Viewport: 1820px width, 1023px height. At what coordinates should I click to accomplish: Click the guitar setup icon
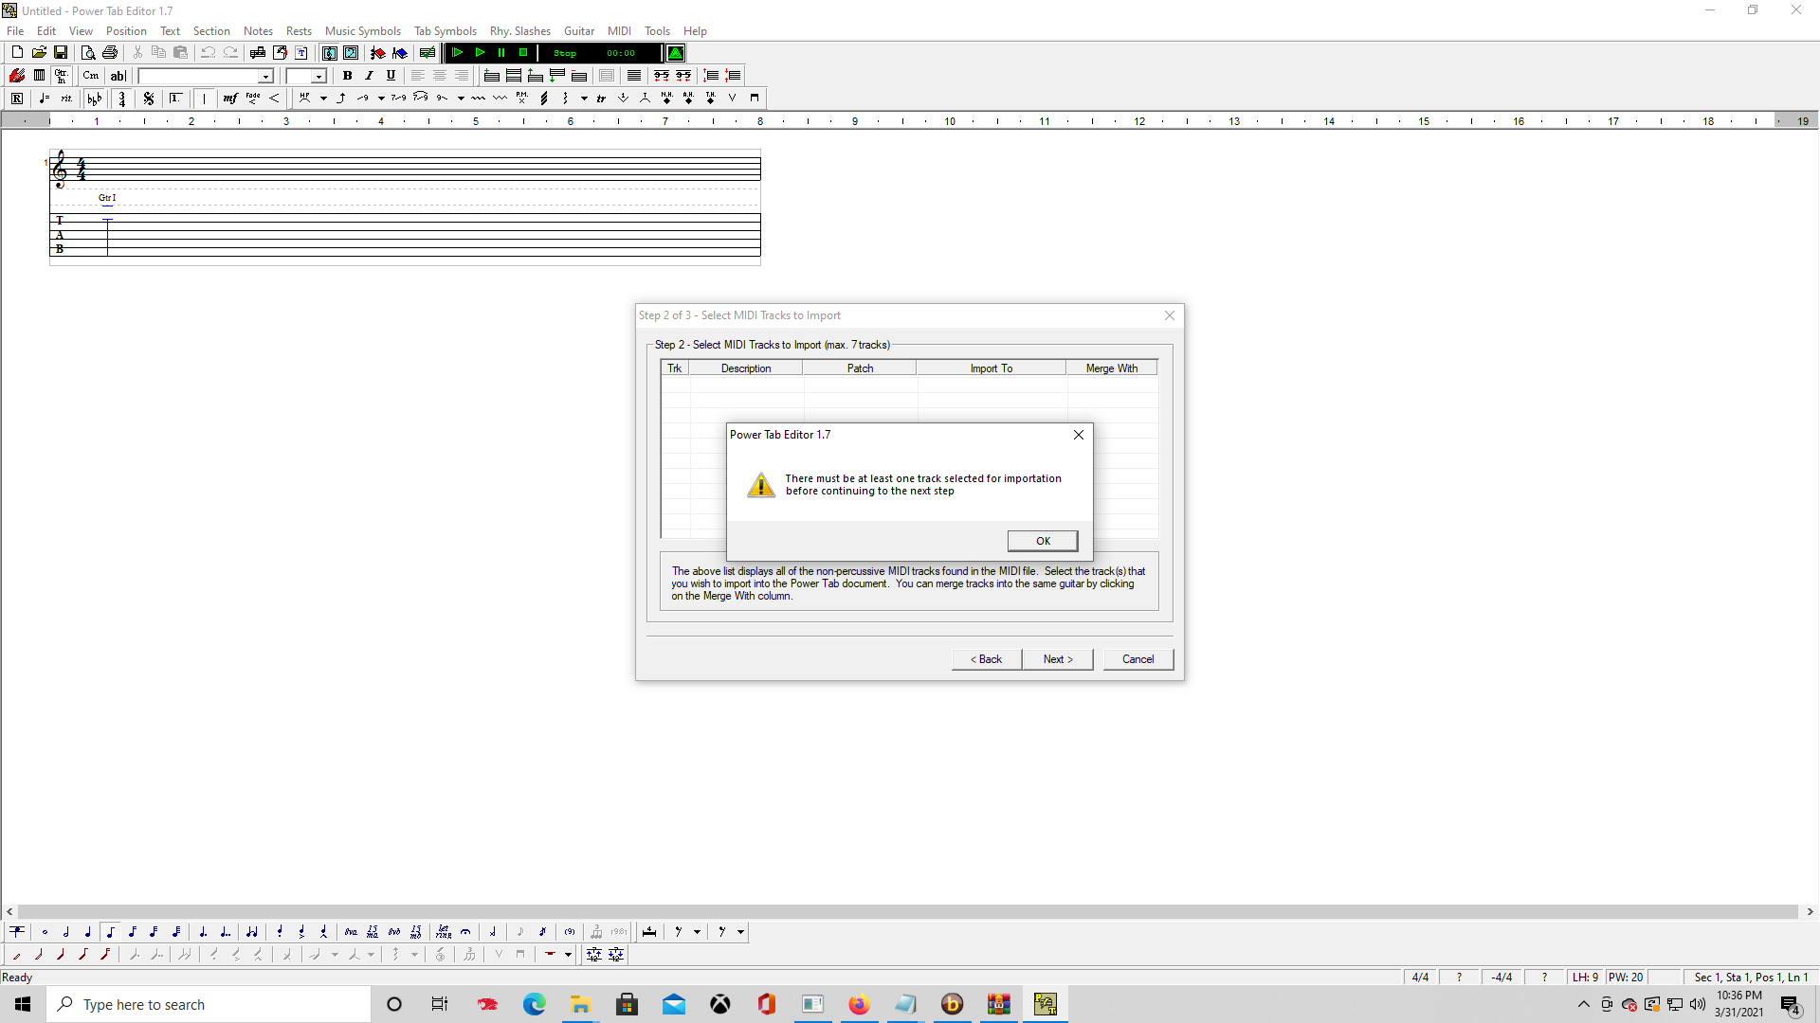(x=17, y=76)
